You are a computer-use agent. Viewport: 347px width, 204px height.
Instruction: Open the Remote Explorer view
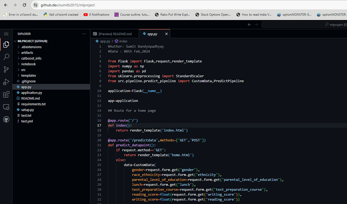tap(6, 107)
